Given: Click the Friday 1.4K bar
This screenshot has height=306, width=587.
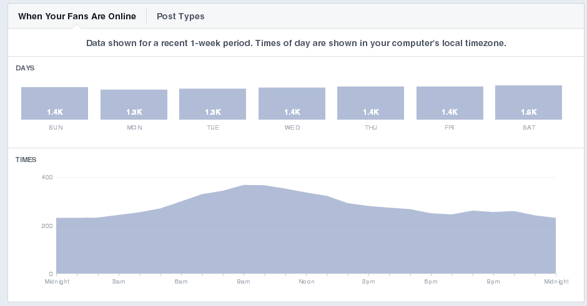Looking at the screenshot, I should (450, 103).
